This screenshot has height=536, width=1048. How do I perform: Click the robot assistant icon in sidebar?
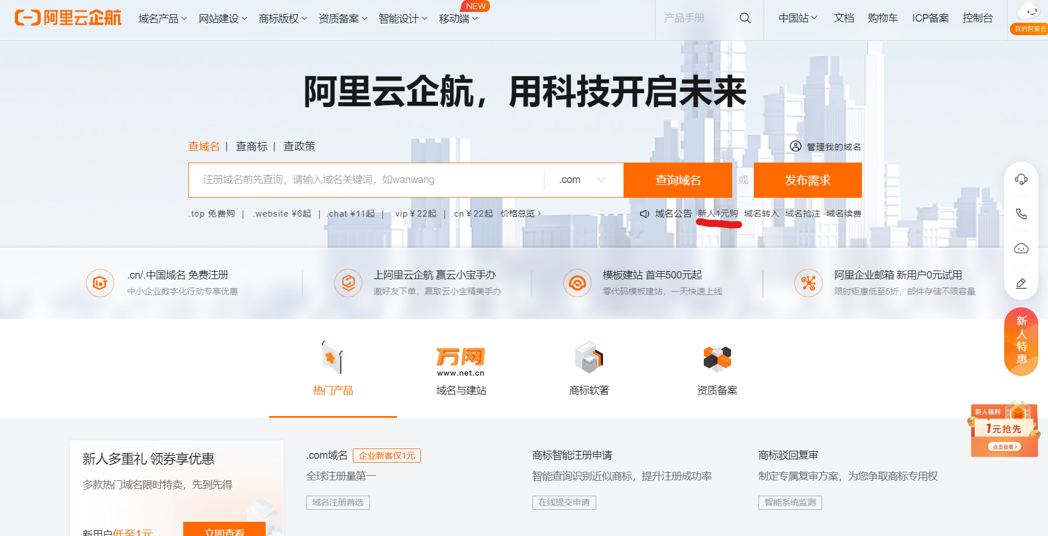coord(1021,248)
